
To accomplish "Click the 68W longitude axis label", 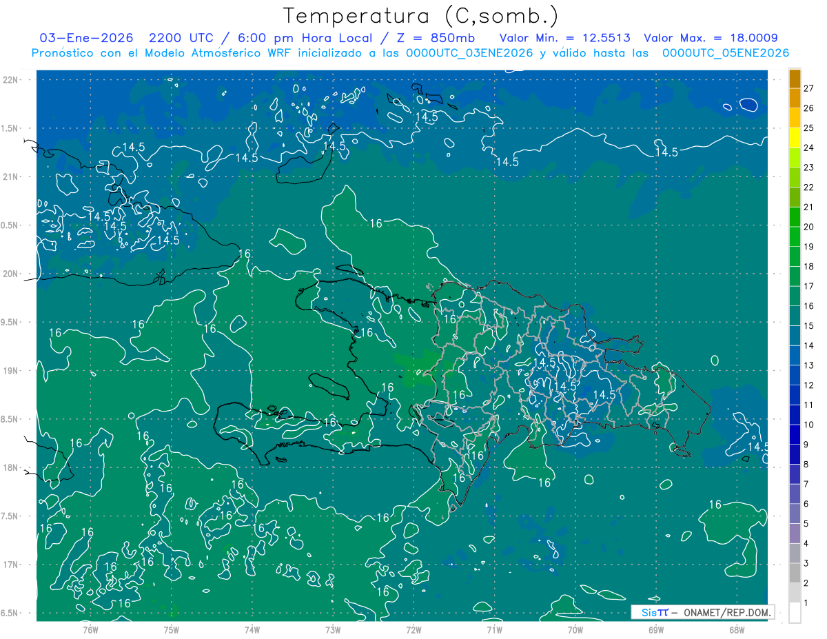I will coord(737,629).
